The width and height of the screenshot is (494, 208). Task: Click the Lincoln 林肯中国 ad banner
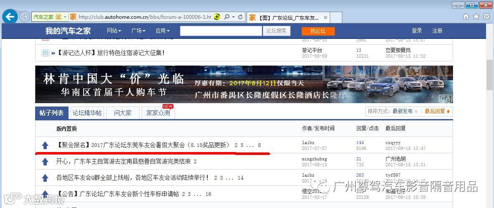pos(244,84)
